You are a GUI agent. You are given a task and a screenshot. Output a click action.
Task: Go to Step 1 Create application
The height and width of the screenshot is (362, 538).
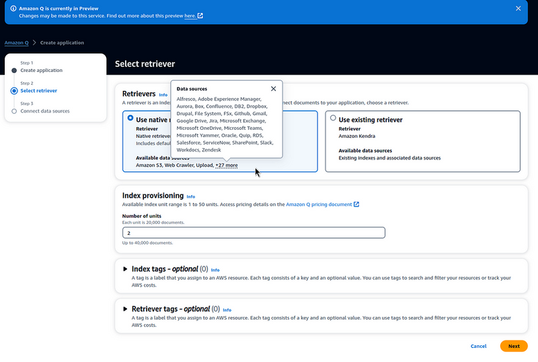[41, 71]
